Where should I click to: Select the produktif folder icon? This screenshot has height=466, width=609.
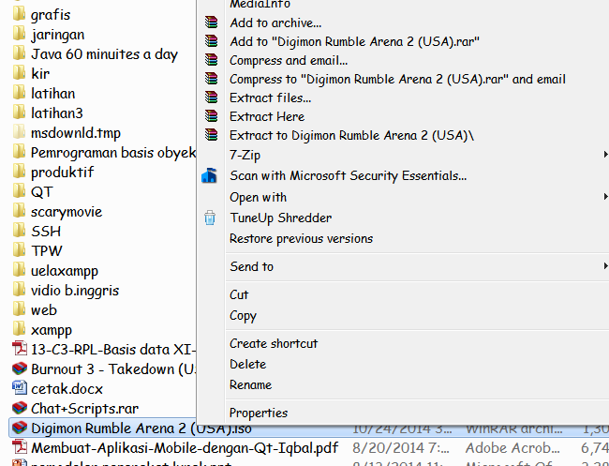19,171
